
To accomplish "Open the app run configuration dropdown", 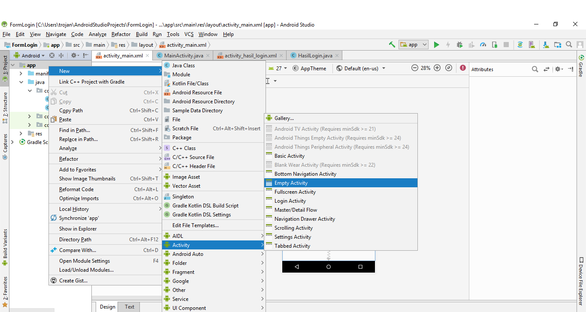I will [x=413, y=45].
